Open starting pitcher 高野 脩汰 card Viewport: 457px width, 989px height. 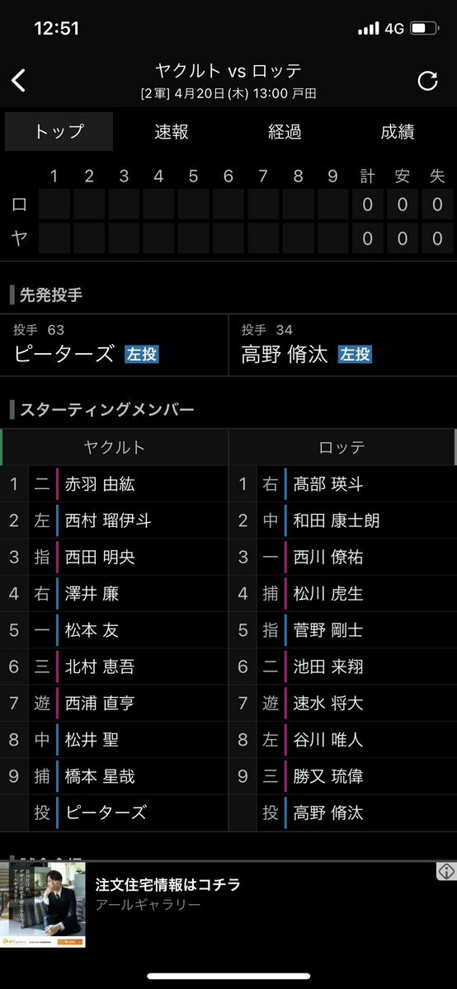[x=343, y=345]
